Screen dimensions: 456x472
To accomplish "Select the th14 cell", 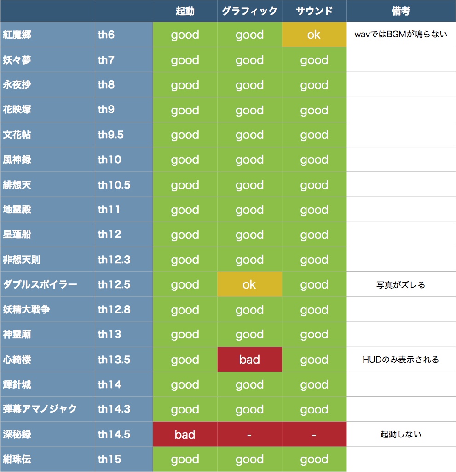I will tap(124, 384).
